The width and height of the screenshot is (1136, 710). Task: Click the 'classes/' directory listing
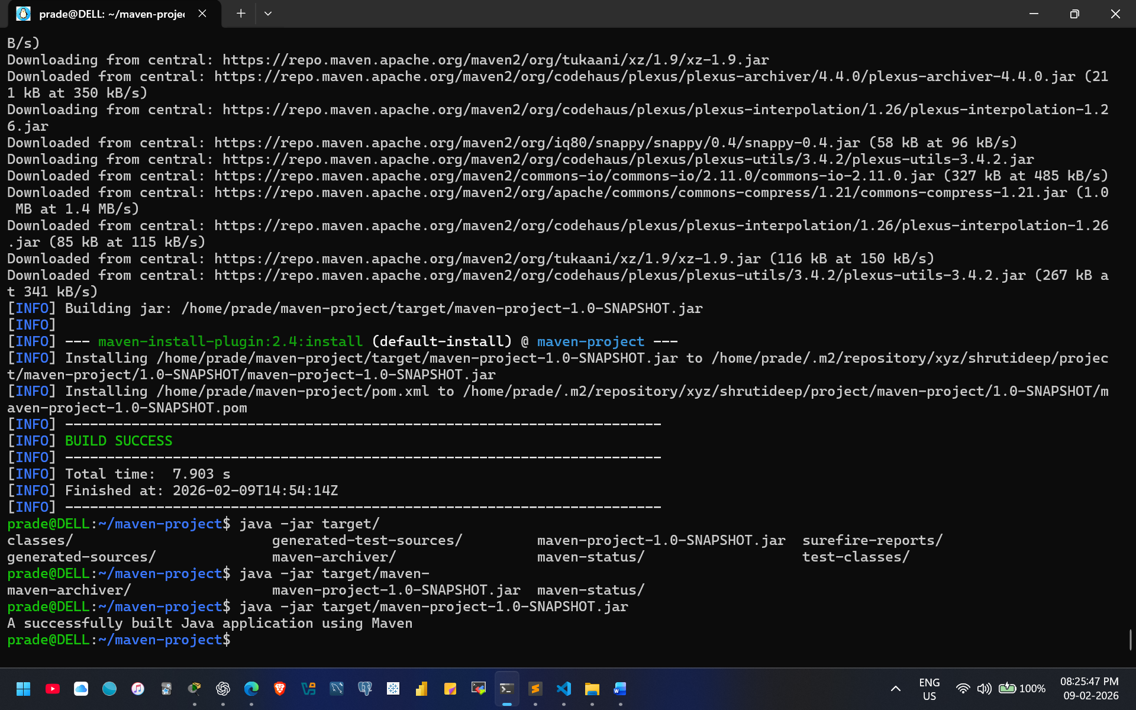tap(40, 540)
